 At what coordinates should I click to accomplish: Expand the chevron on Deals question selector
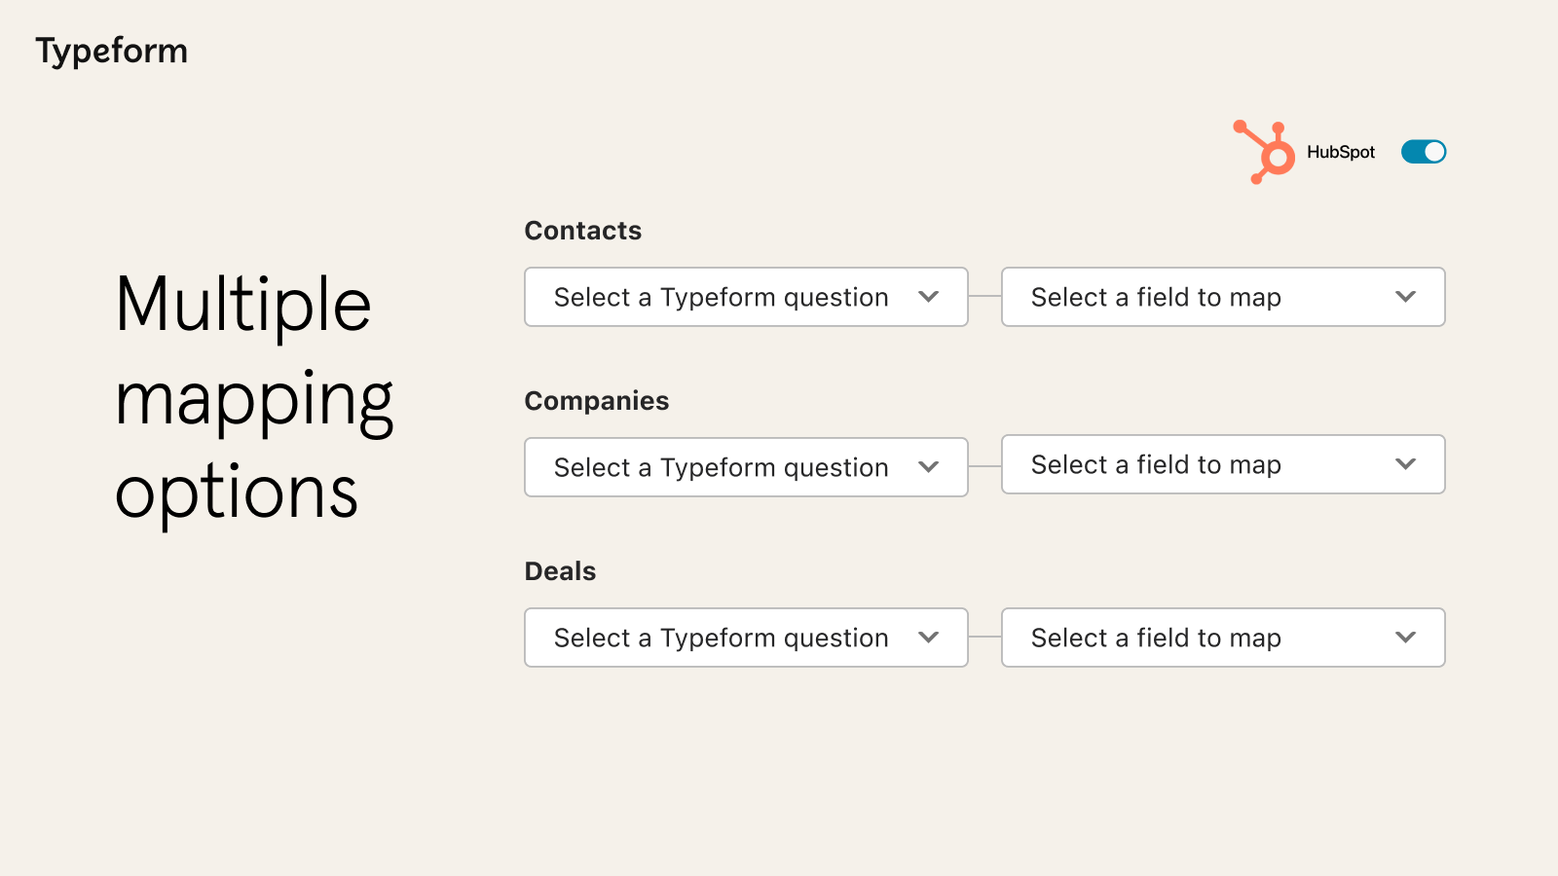coord(929,638)
